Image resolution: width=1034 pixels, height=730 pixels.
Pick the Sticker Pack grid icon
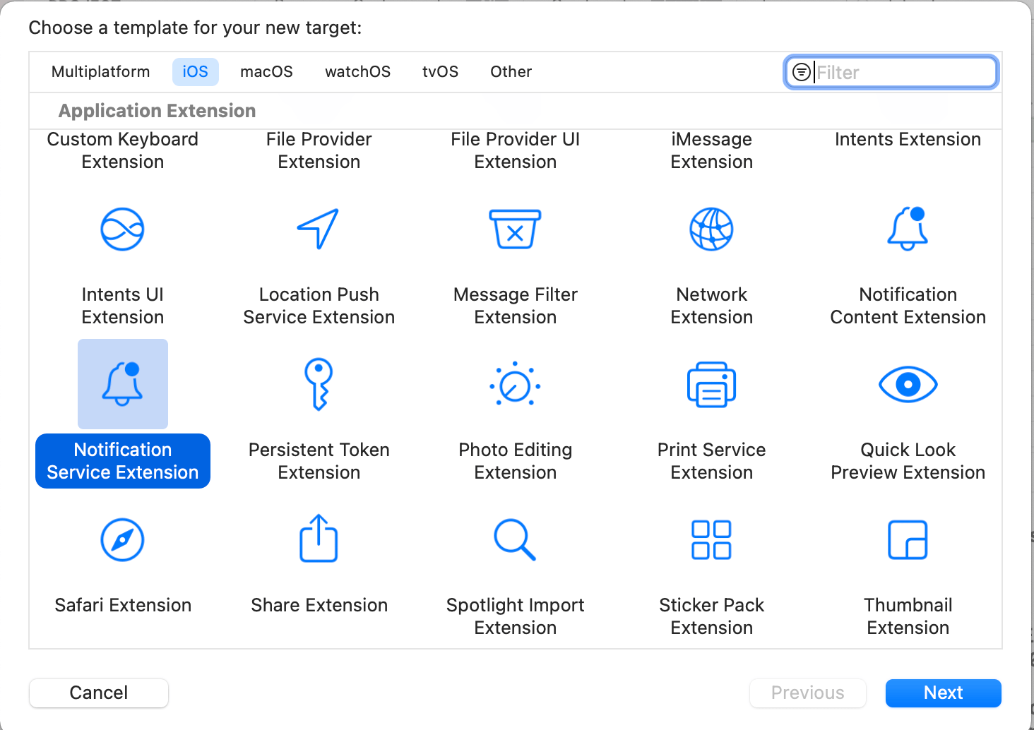[x=711, y=540]
